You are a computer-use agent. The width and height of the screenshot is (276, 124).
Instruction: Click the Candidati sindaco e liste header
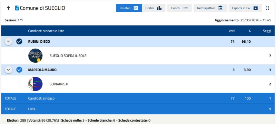coord(46,31)
